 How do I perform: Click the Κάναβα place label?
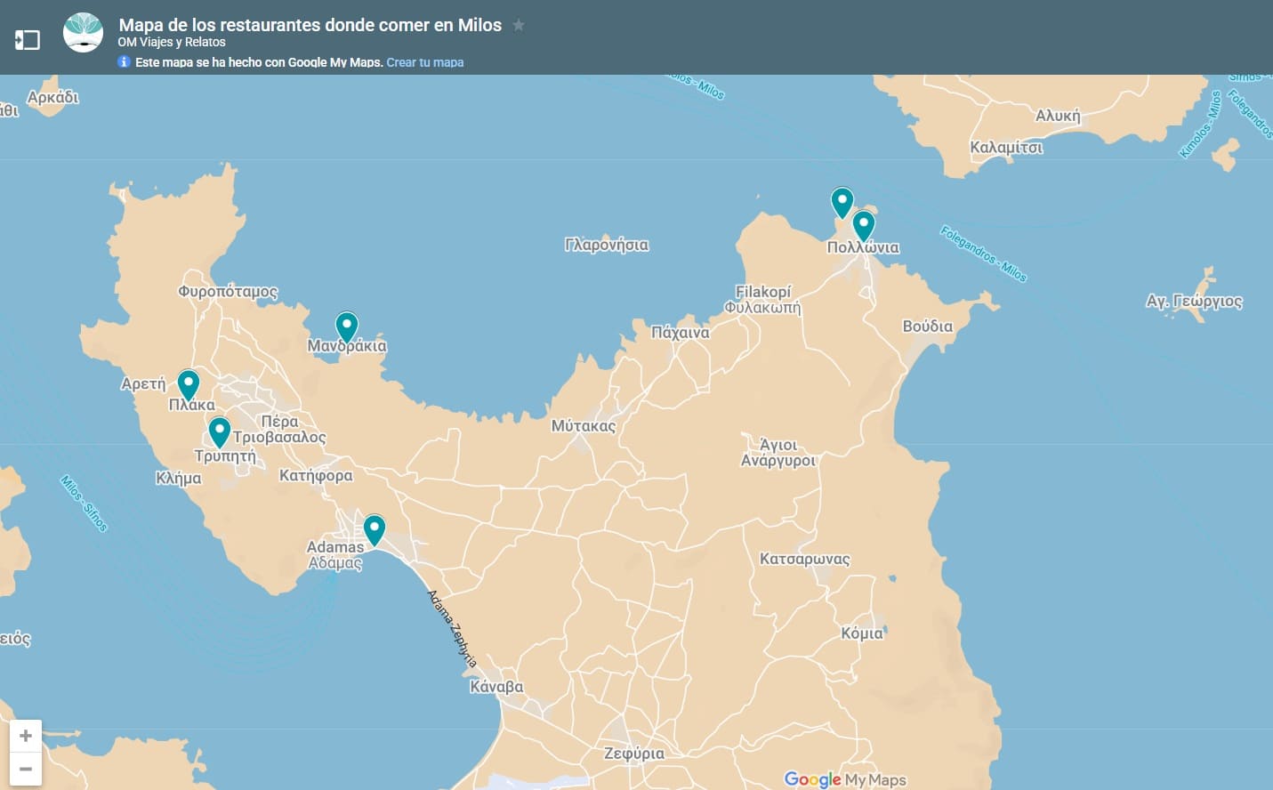pos(496,687)
